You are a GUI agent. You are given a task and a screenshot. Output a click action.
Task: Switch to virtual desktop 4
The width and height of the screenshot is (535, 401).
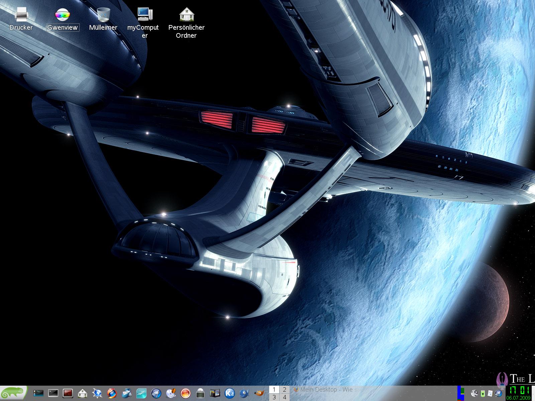285,397
